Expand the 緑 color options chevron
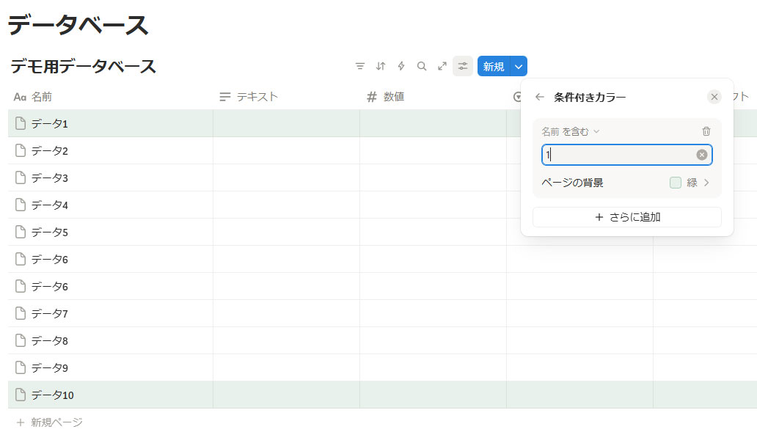This screenshot has height=443, width=757. point(707,183)
